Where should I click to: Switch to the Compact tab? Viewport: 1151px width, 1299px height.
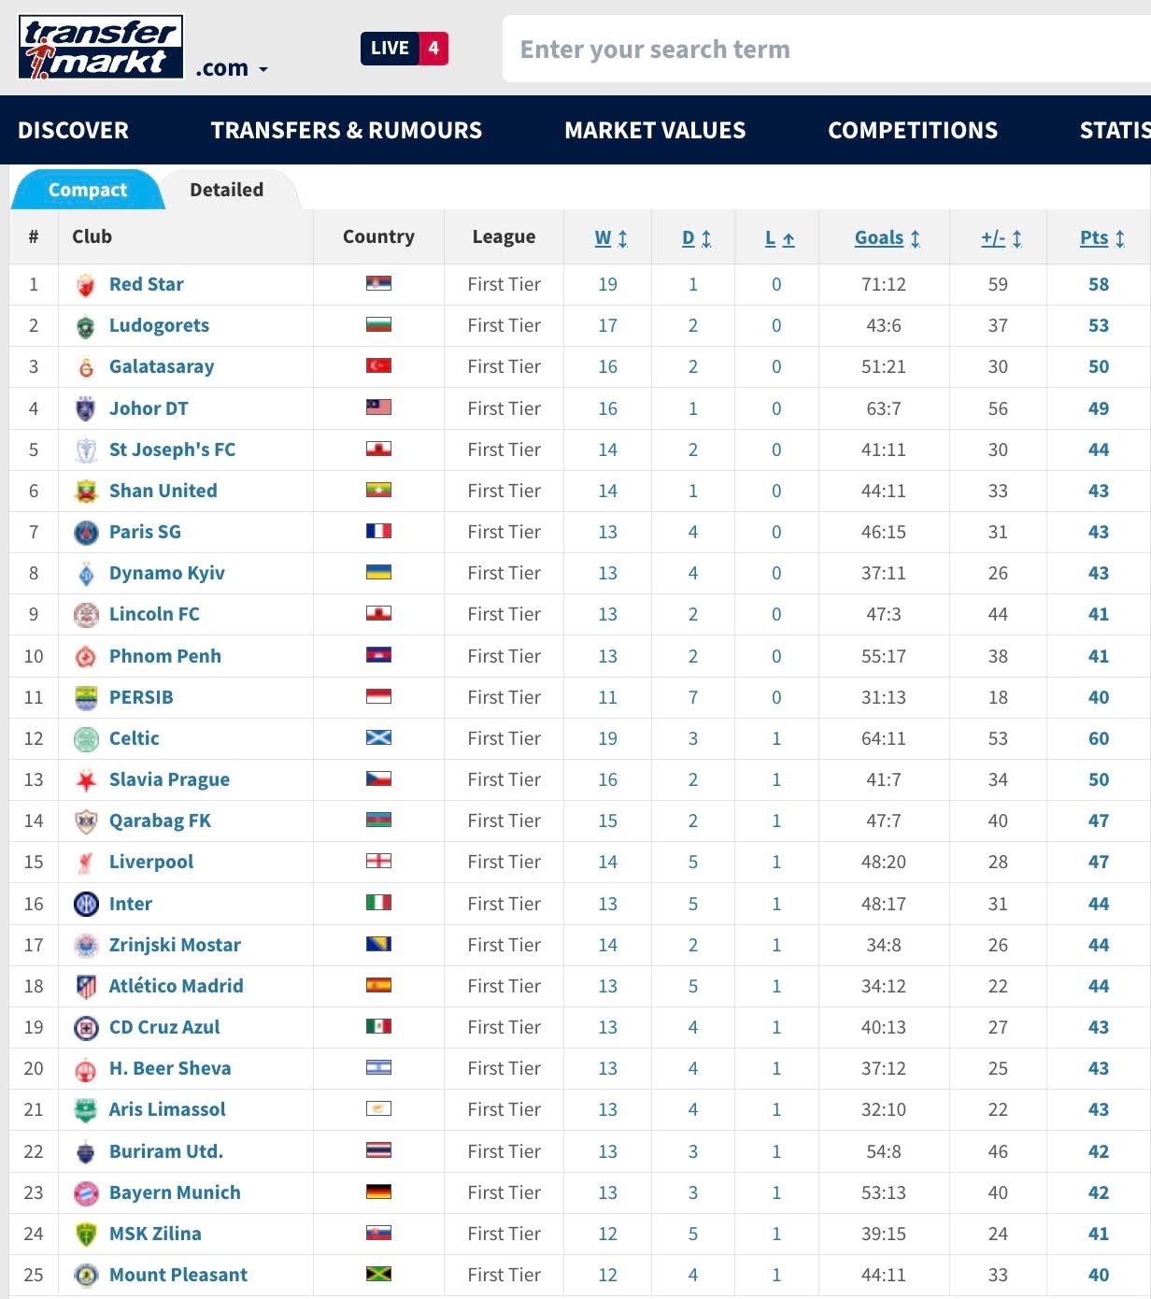point(87,190)
